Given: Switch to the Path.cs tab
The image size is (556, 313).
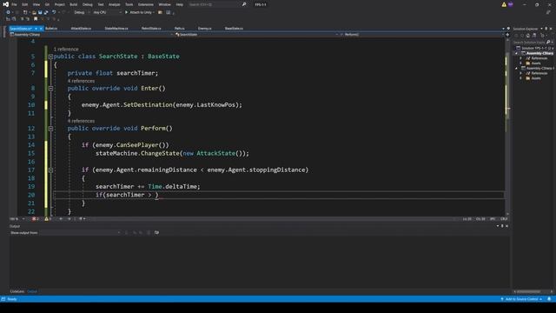Looking at the screenshot, I should (x=180, y=29).
